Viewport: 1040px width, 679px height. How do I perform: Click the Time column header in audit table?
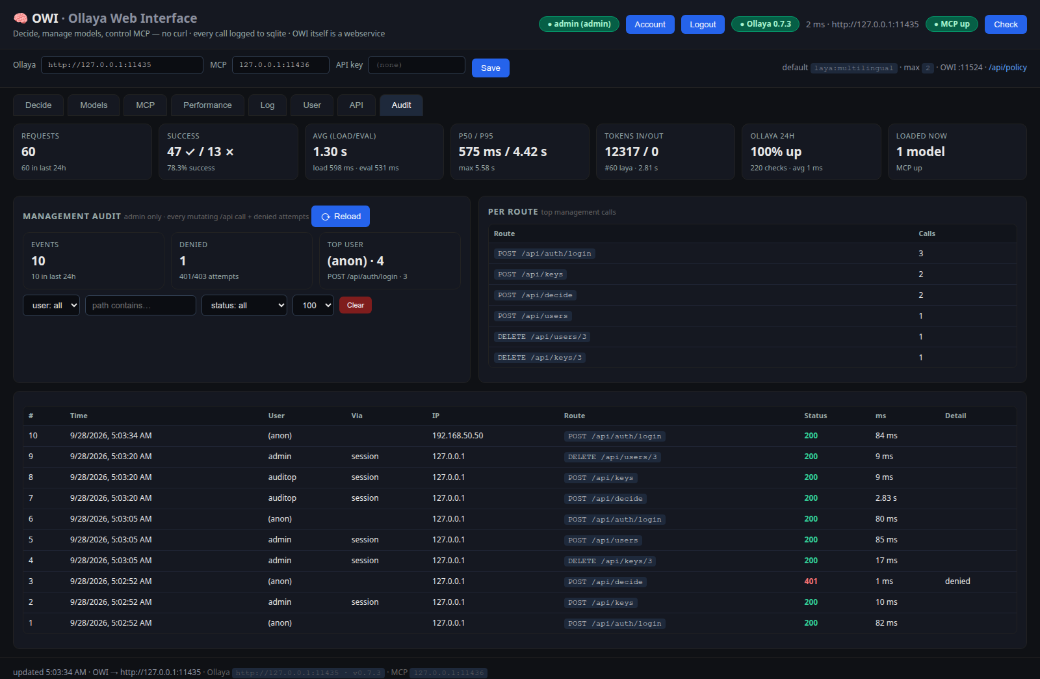click(x=79, y=416)
